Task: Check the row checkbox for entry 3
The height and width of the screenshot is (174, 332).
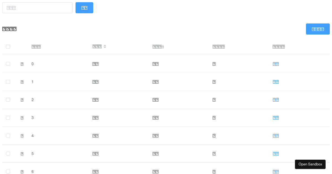Action: coord(8,117)
